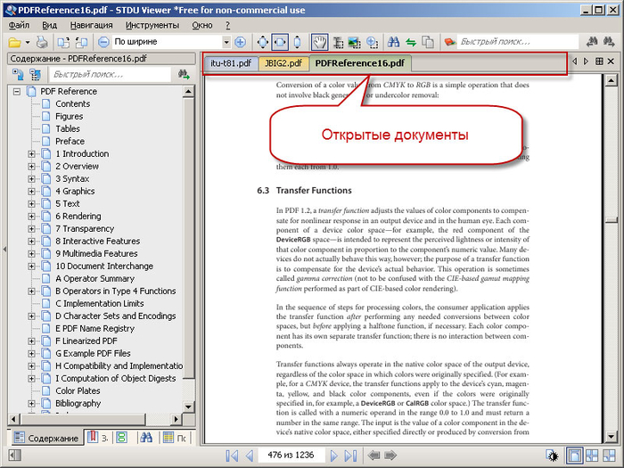Open the ? help menu
This screenshot has width=624, height=468.
point(227,26)
